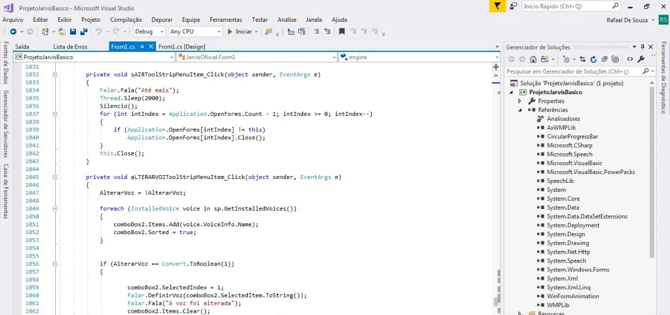Open the Any CPU platform dropdown
The width and height of the screenshot is (670, 315).
195,32
